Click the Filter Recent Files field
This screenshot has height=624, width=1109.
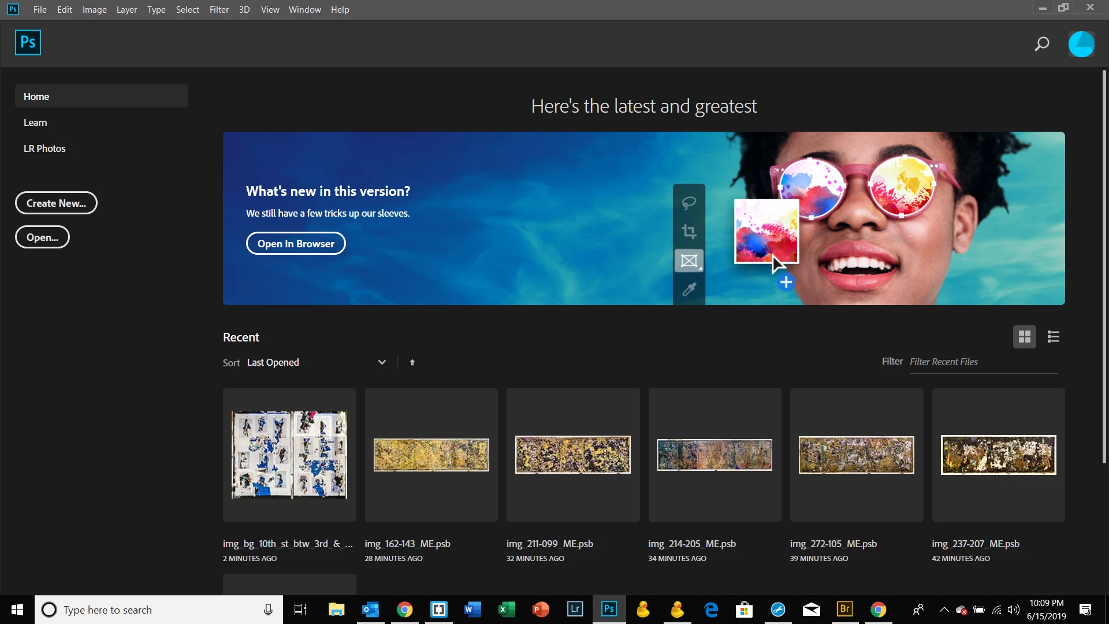(x=982, y=362)
